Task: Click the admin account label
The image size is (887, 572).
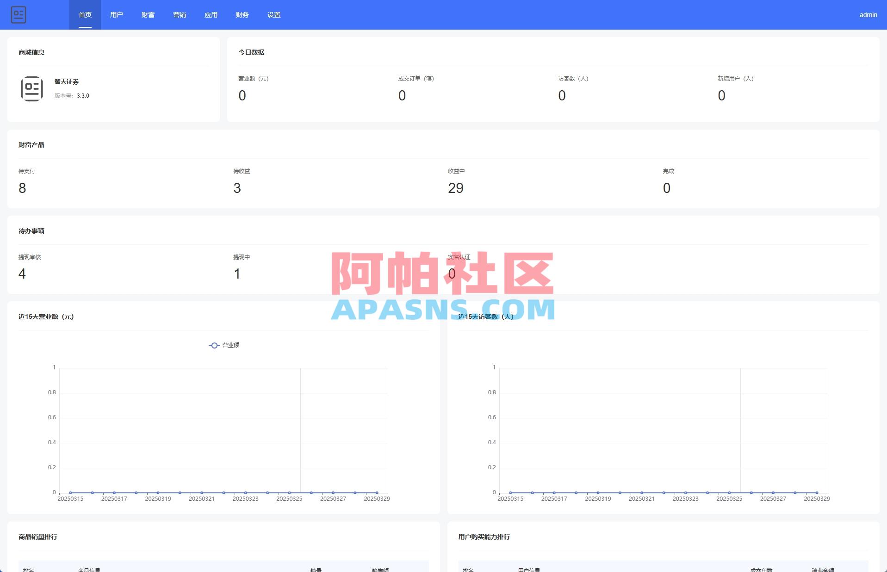Action: (867, 14)
